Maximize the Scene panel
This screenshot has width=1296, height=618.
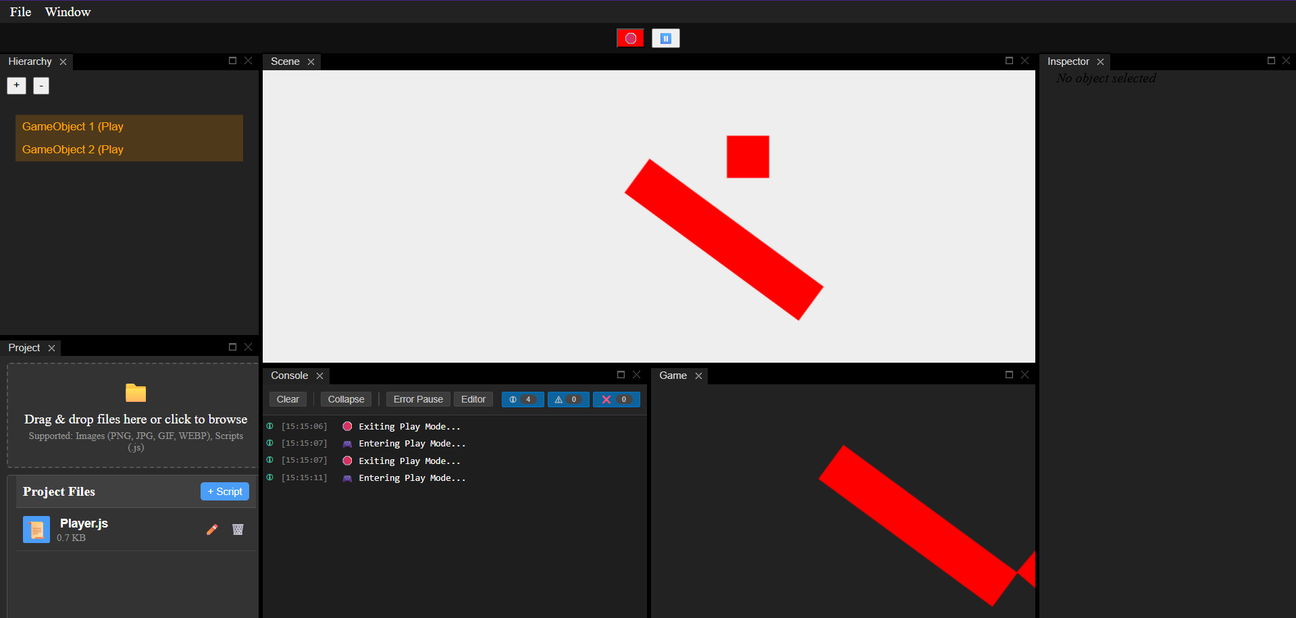[x=1009, y=61]
